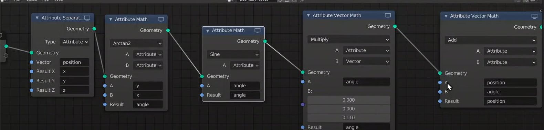Collapse the Sine Attribute Math node
This screenshot has width=544, height=130.
(208, 31)
